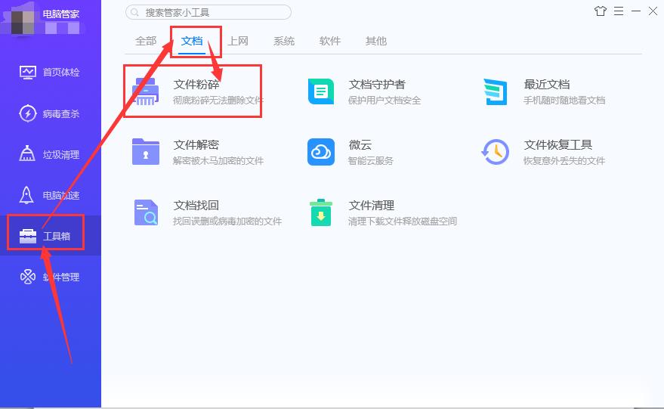664x409 pixels.
Task: Click description 智能云服务
Action: coord(371,161)
